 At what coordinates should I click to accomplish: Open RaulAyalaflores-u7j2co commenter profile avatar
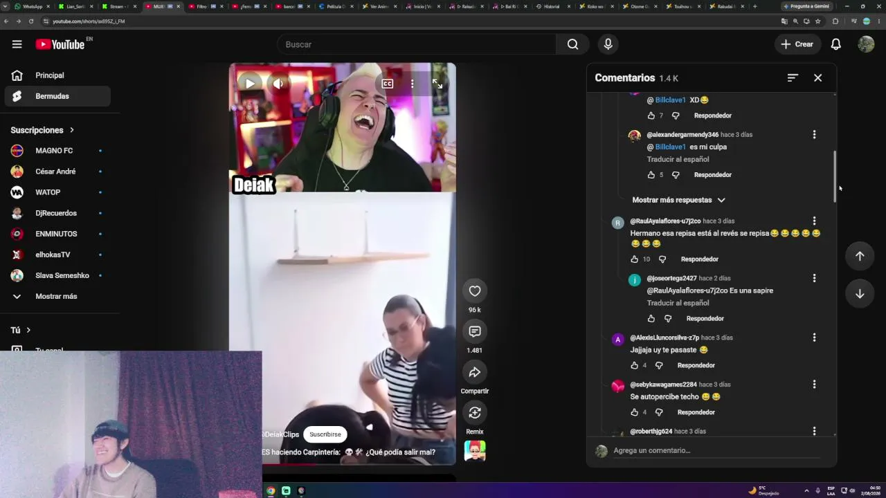[617, 223]
